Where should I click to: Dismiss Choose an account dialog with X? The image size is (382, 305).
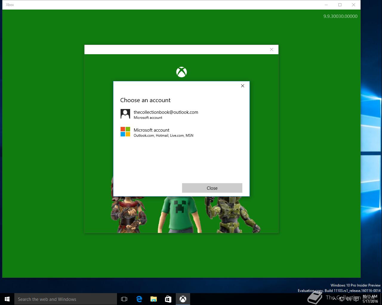(x=243, y=86)
